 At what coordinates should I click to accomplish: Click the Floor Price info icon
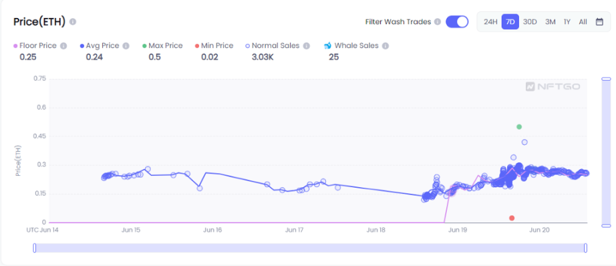[x=63, y=46]
